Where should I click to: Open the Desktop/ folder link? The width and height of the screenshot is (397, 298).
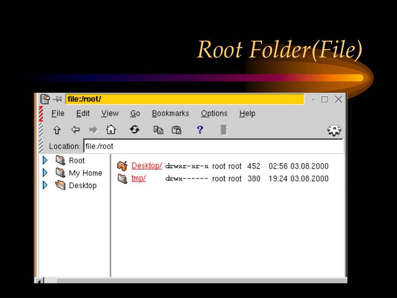click(147, 166)
